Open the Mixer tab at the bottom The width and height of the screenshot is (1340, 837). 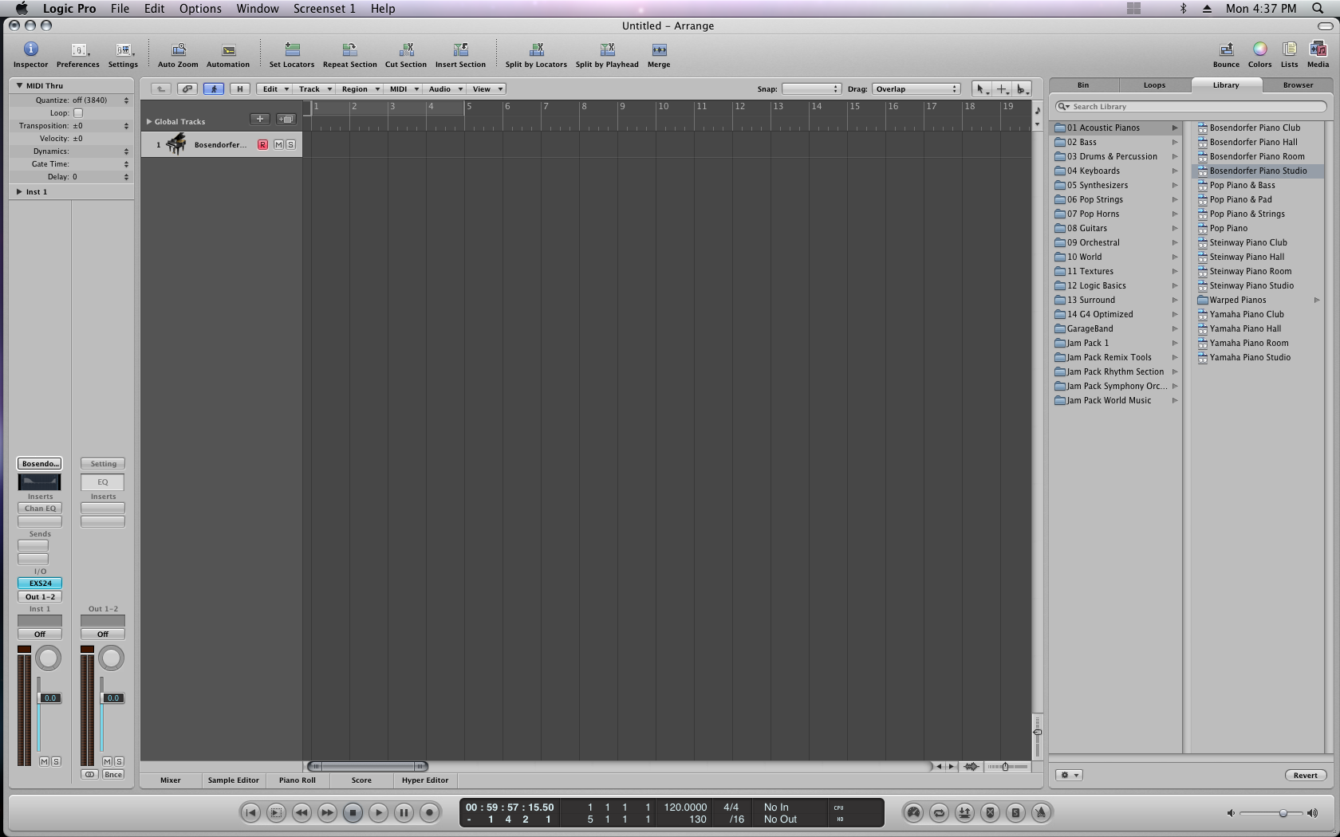171,780
